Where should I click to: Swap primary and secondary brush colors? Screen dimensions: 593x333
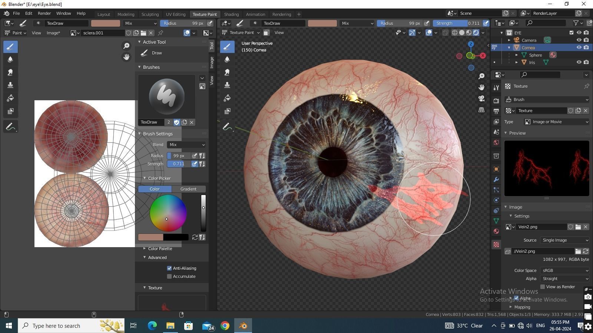(x=195, y=237)
